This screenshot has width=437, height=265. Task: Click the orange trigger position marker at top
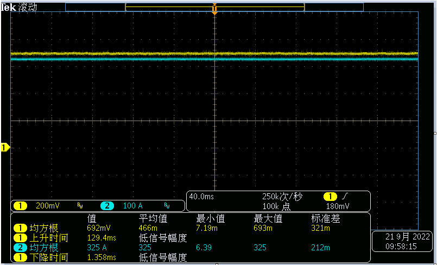pyautogui.click(x=214, y=9)
